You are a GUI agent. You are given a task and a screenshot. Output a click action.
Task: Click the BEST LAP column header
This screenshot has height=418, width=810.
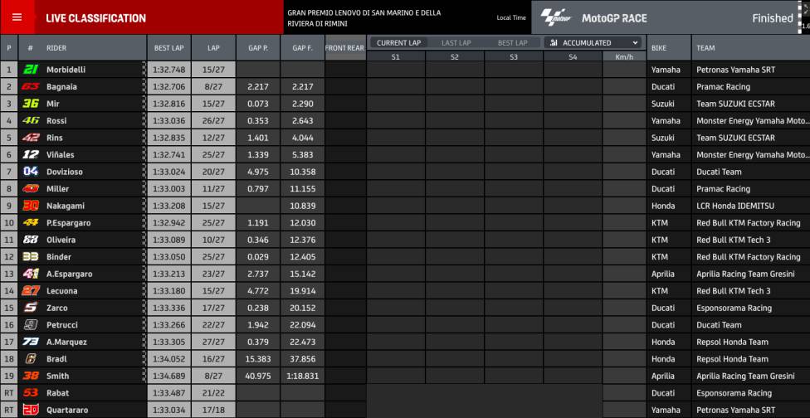(x=169, y=48)
